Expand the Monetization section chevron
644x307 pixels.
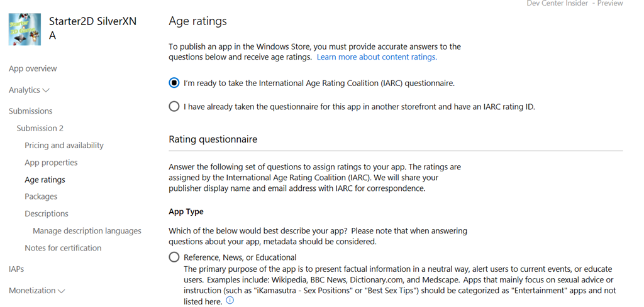(x=61, y=291)
